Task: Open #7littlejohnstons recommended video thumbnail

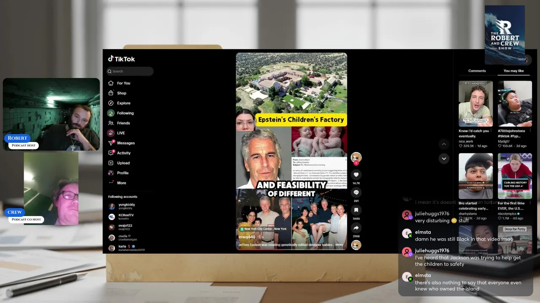Action: [515, 104]
